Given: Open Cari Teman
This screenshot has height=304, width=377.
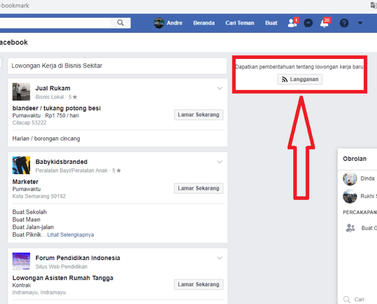Looking at the screenshot, I should click(x=240, y=23).
